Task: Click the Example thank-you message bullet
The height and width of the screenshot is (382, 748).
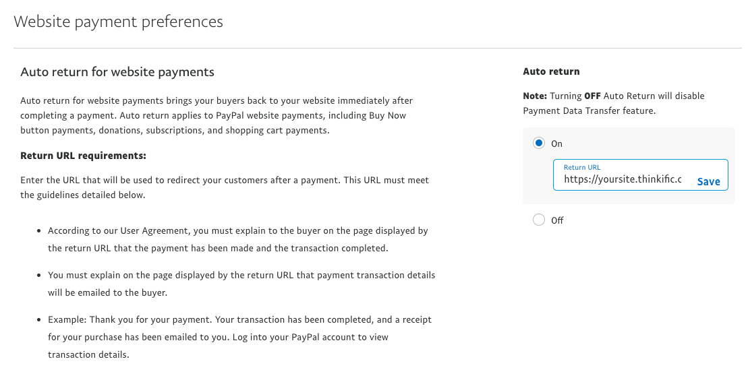Action: pos(239,338)
